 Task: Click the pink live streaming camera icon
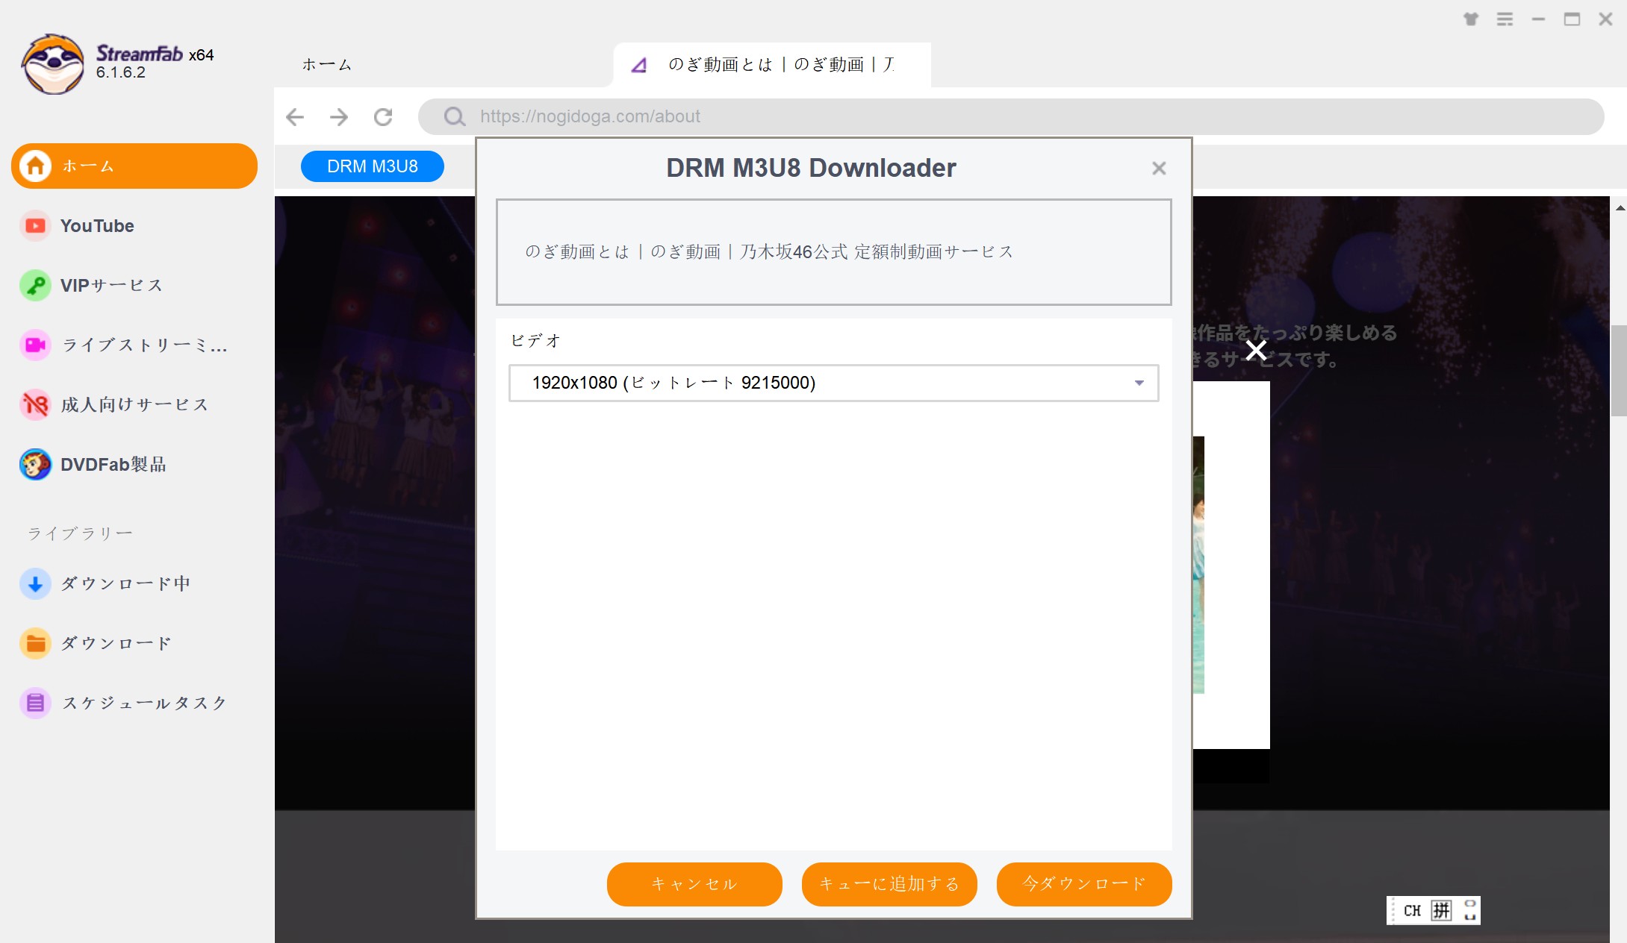pos(35,345)
